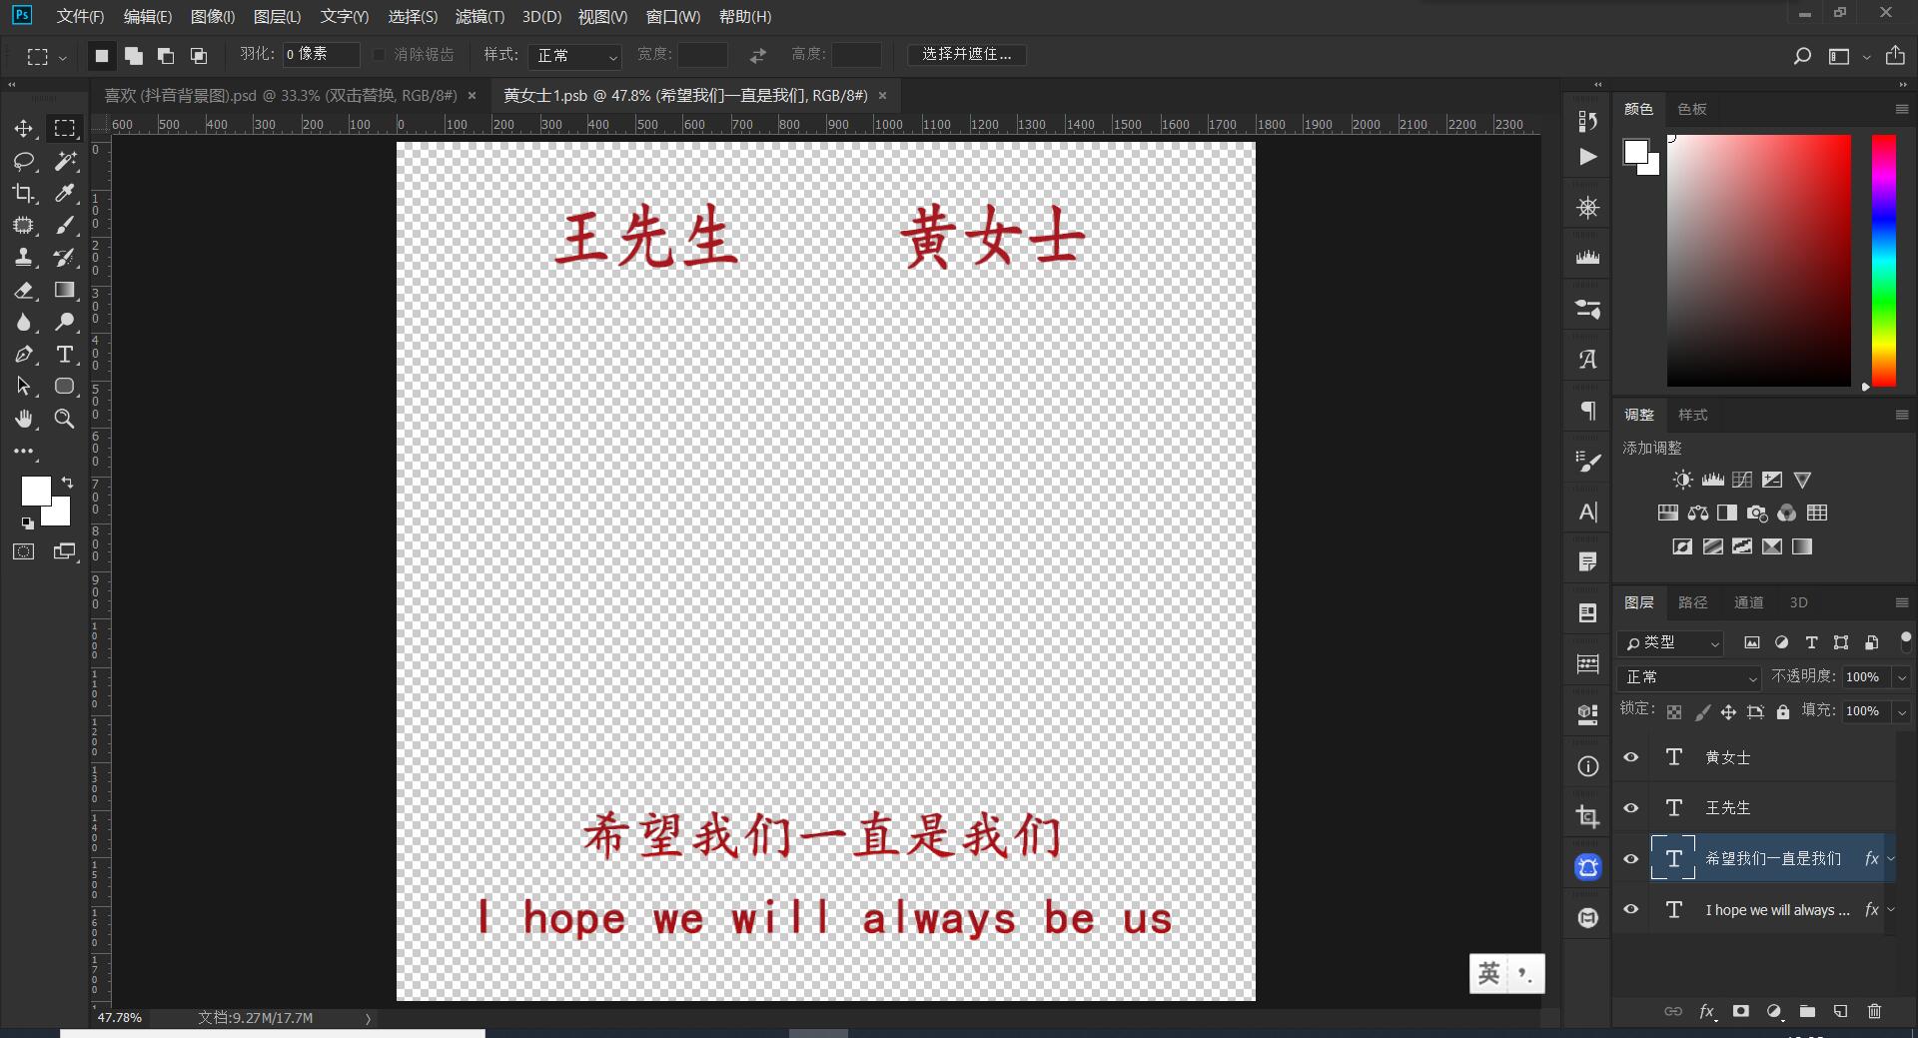The width and height of the screenshot is (1918, 1038).
Task: Toggle visibility of I hope we will always layer
Action: click(x=1631, y=909)
